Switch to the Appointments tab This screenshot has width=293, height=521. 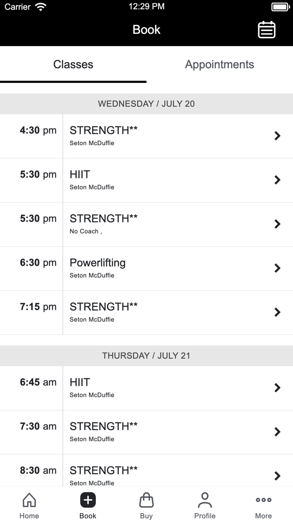coord(219,64)
